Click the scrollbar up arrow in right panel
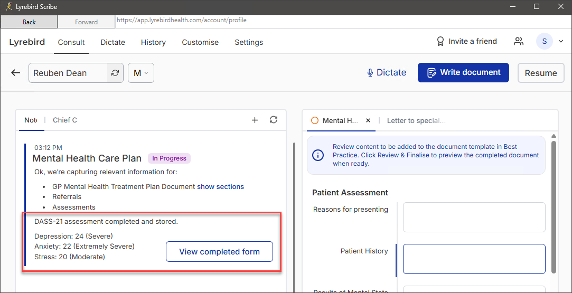The height and width of the screenshot is (293, 572). 554,136
